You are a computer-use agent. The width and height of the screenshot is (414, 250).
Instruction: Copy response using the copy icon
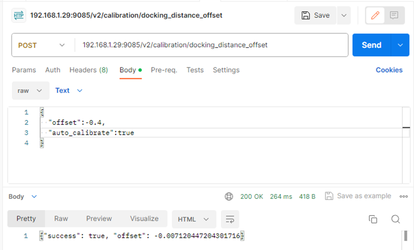373,219
